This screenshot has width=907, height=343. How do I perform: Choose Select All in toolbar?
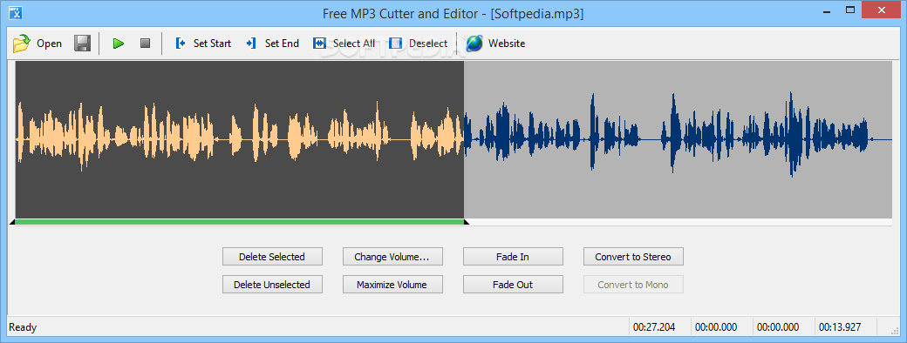tap(344, 44)
